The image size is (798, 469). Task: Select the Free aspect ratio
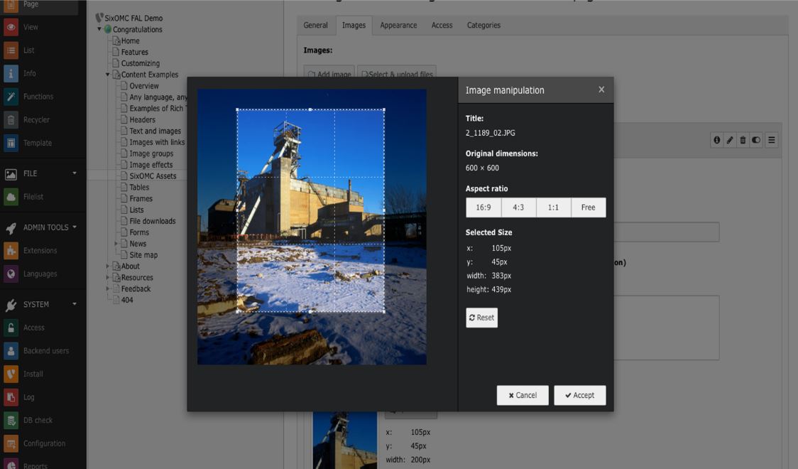pyautogui.click(x=589, y=207)
